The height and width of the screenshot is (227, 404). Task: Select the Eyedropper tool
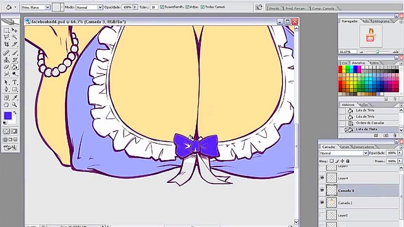(x=15, y=98)
